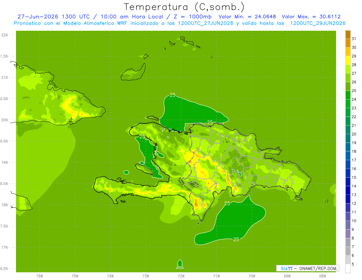
Task: Click the 'Sis' logo text in the credit box
Action: point(284,268)
